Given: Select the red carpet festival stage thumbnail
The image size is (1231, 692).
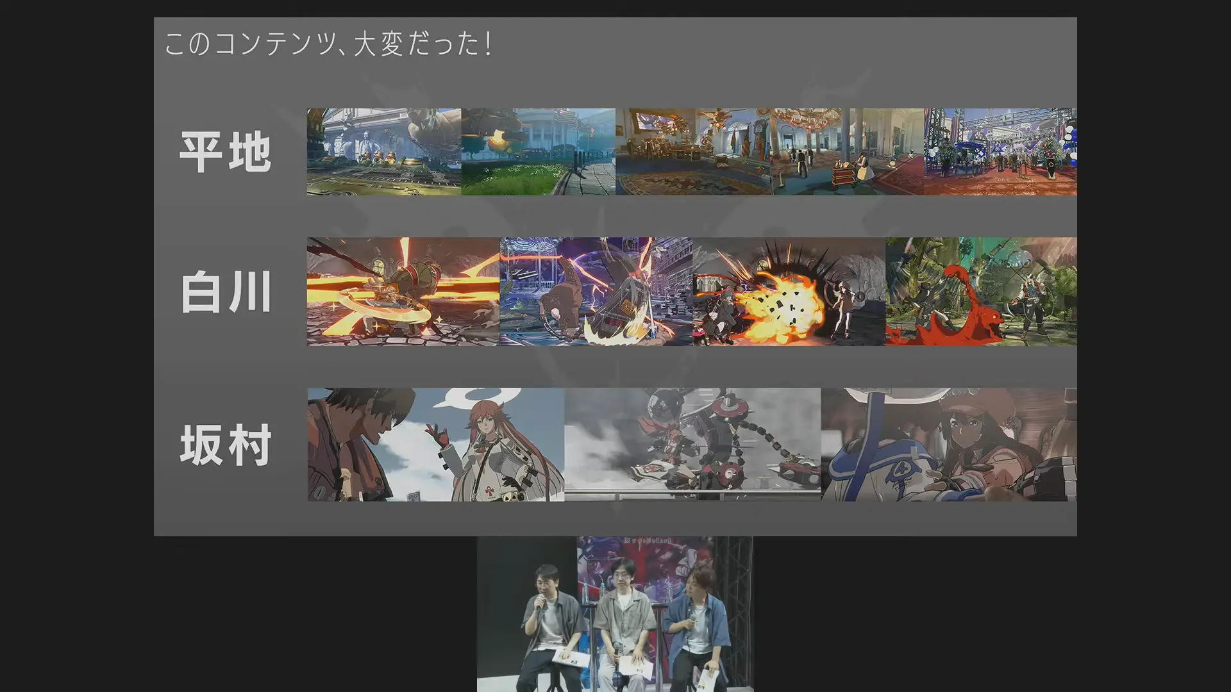Looking at the screenshot, I should [1000, 152].
